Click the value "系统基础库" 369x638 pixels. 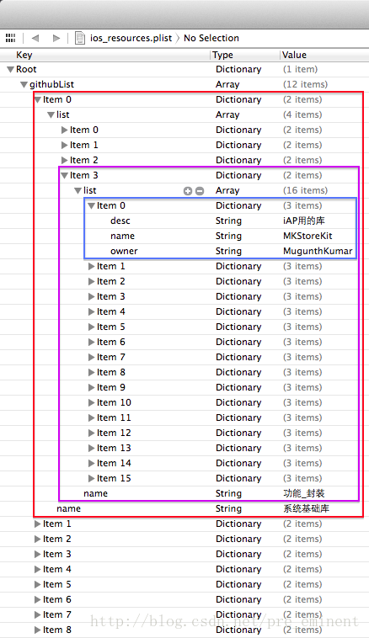tap(306, 508)
